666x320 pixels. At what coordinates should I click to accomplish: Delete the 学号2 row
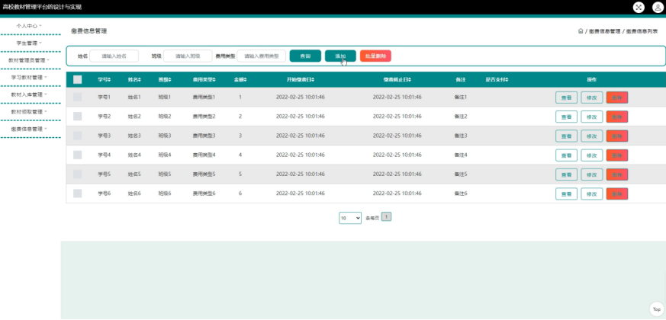616,117
